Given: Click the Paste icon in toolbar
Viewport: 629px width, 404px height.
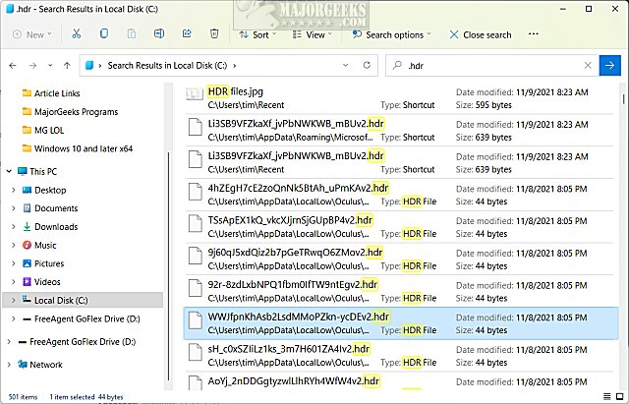Looking at the screenshot, I should (131, 34).
